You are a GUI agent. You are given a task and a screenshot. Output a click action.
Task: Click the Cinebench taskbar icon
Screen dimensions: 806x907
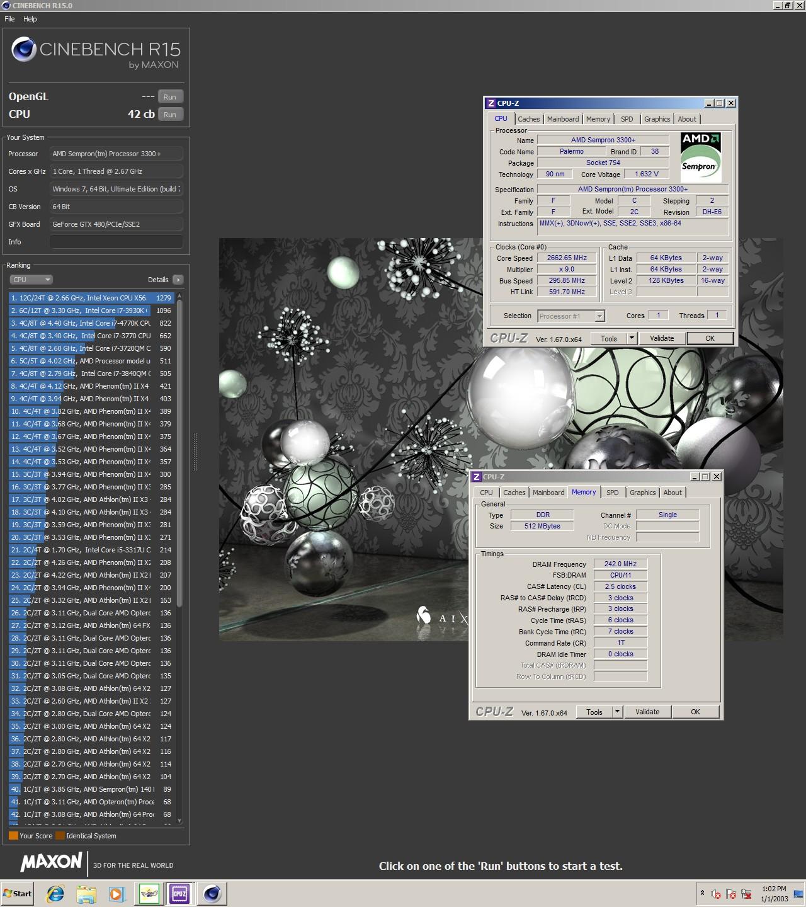(x=212, y=893)
